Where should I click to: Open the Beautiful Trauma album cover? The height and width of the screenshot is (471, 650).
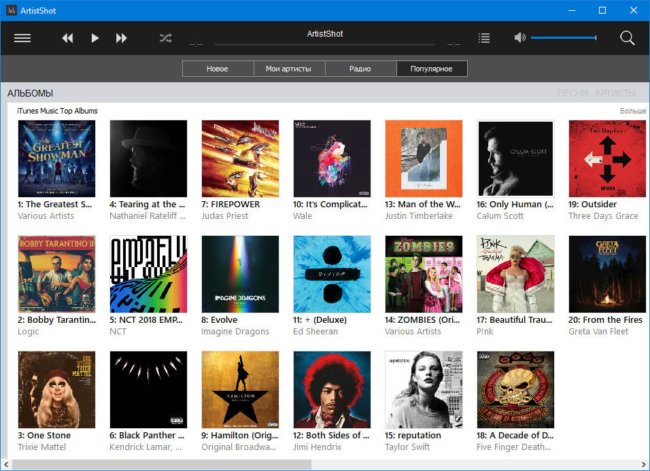(x=515, y=274)
